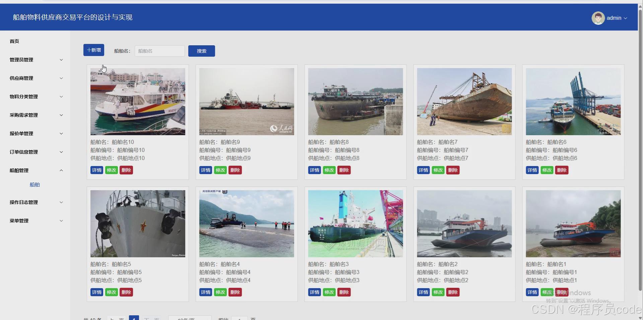The image size is (643, 320).
Task: View 详情 for 船舶名7
Action: [423, 170]
